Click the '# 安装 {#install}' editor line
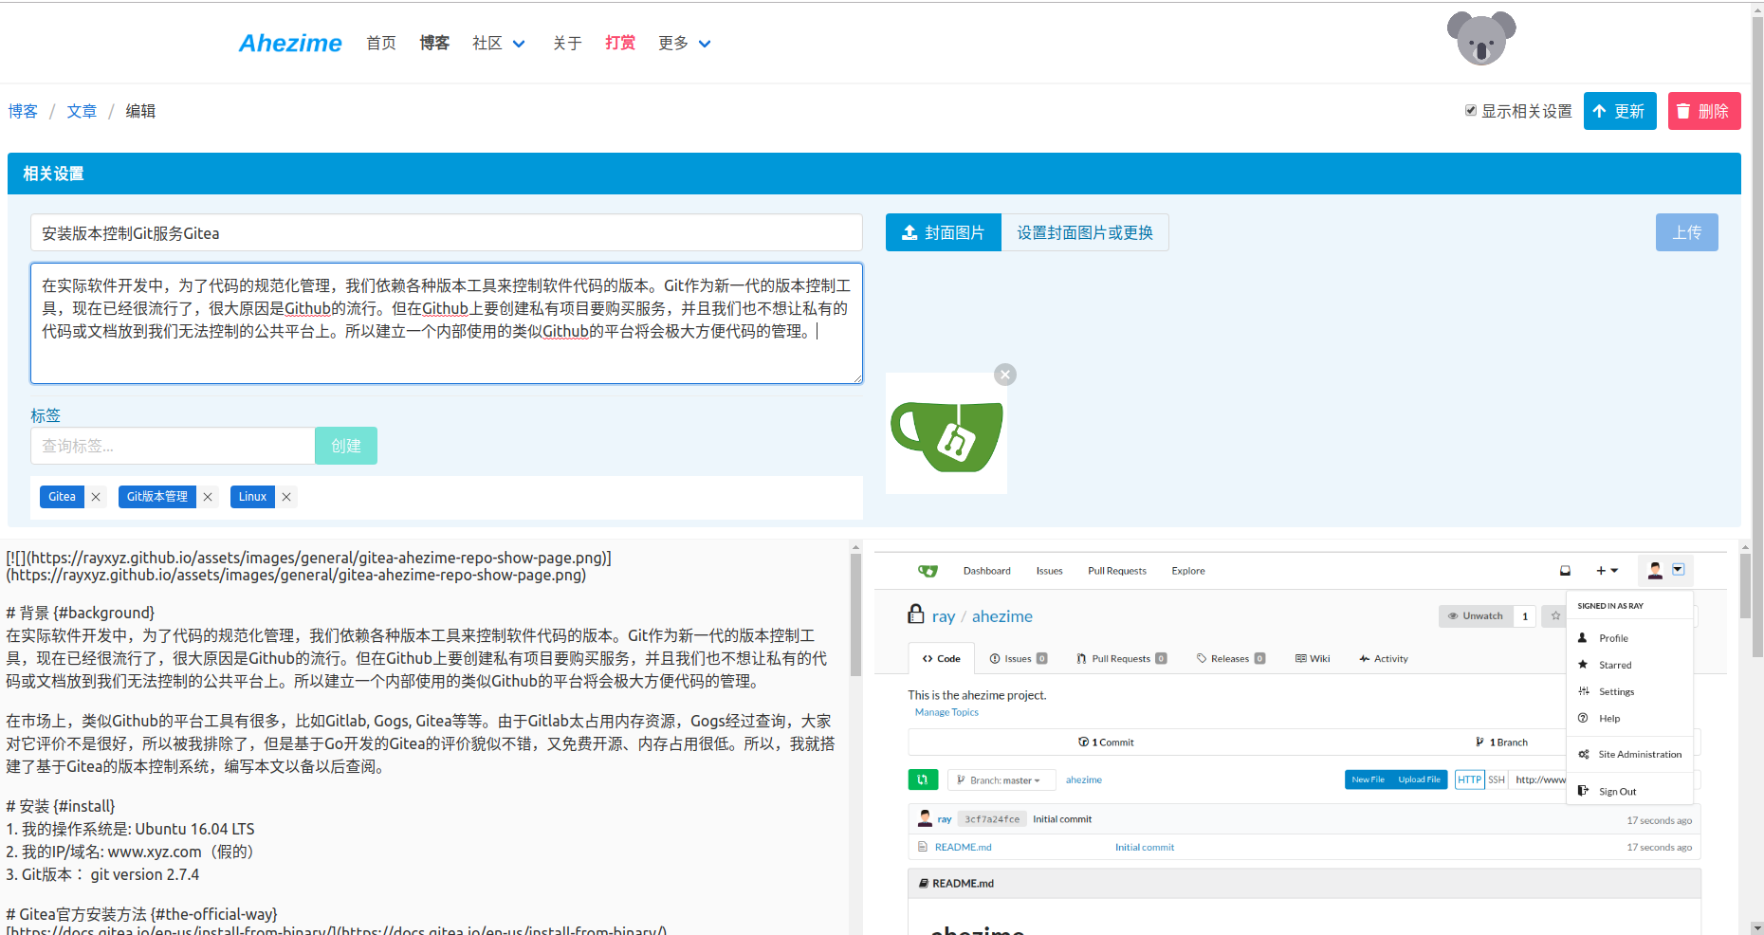The height and width of the screenshot is (935, 1764). (61, 806)
